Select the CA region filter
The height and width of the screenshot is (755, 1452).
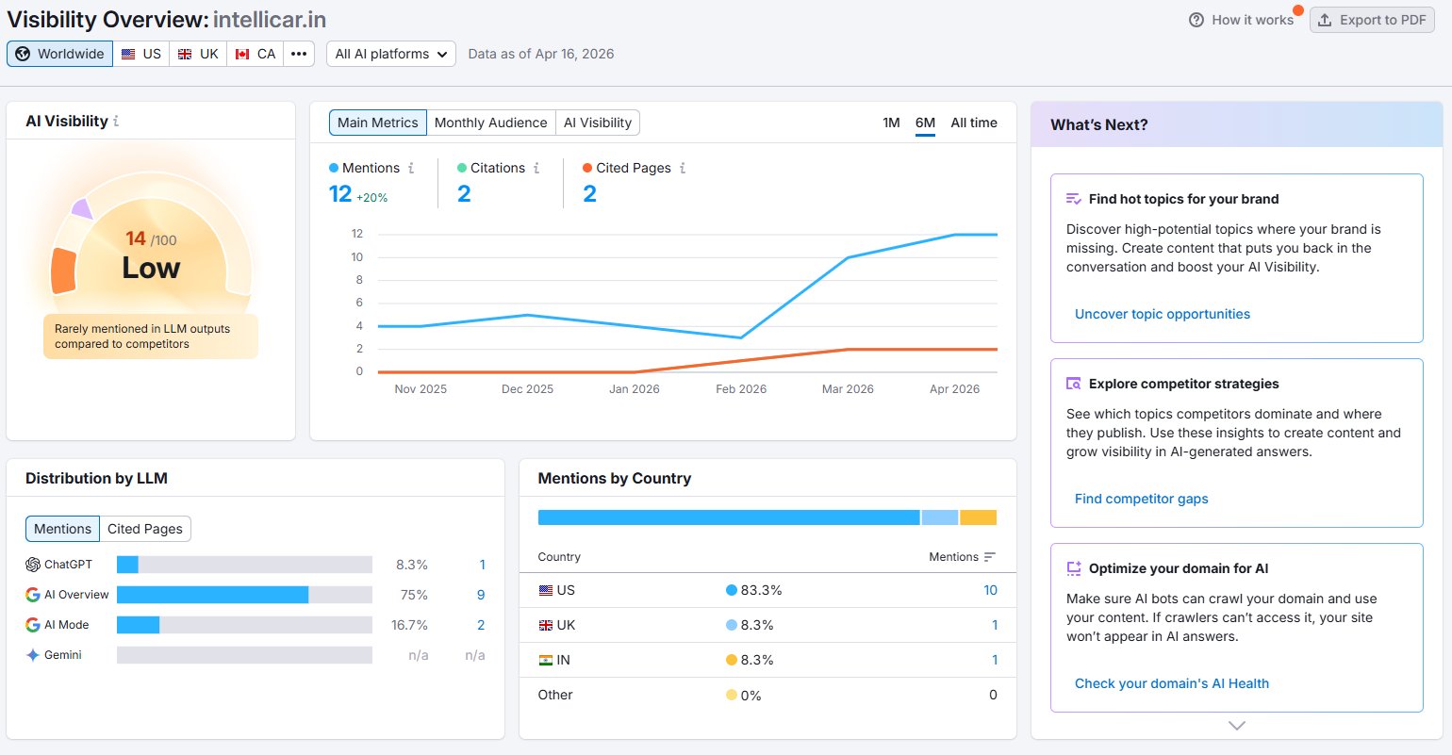[x=256, y=54]
